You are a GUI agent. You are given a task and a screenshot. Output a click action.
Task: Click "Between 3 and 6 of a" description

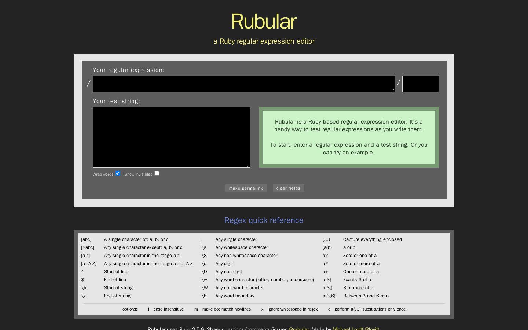(x=366, y=296)
